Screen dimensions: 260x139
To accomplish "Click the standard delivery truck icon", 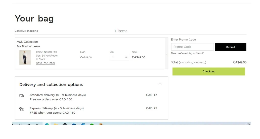I will [x=22, y=96].
